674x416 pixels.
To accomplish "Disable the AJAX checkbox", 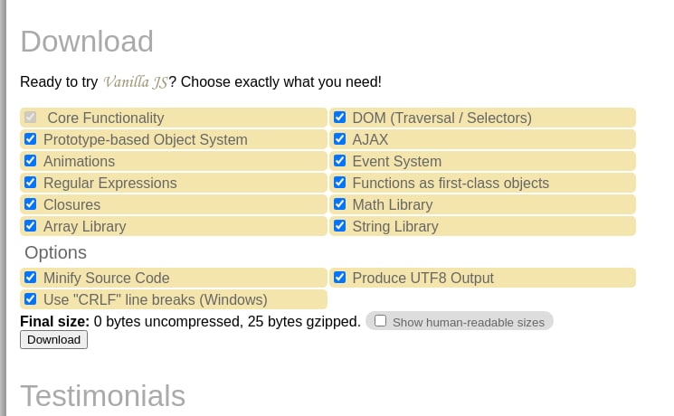I will click(339, 138).
